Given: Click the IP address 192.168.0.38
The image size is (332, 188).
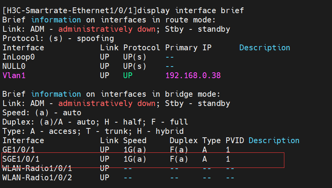Looking at the screenshot, I should pos(193,75).
